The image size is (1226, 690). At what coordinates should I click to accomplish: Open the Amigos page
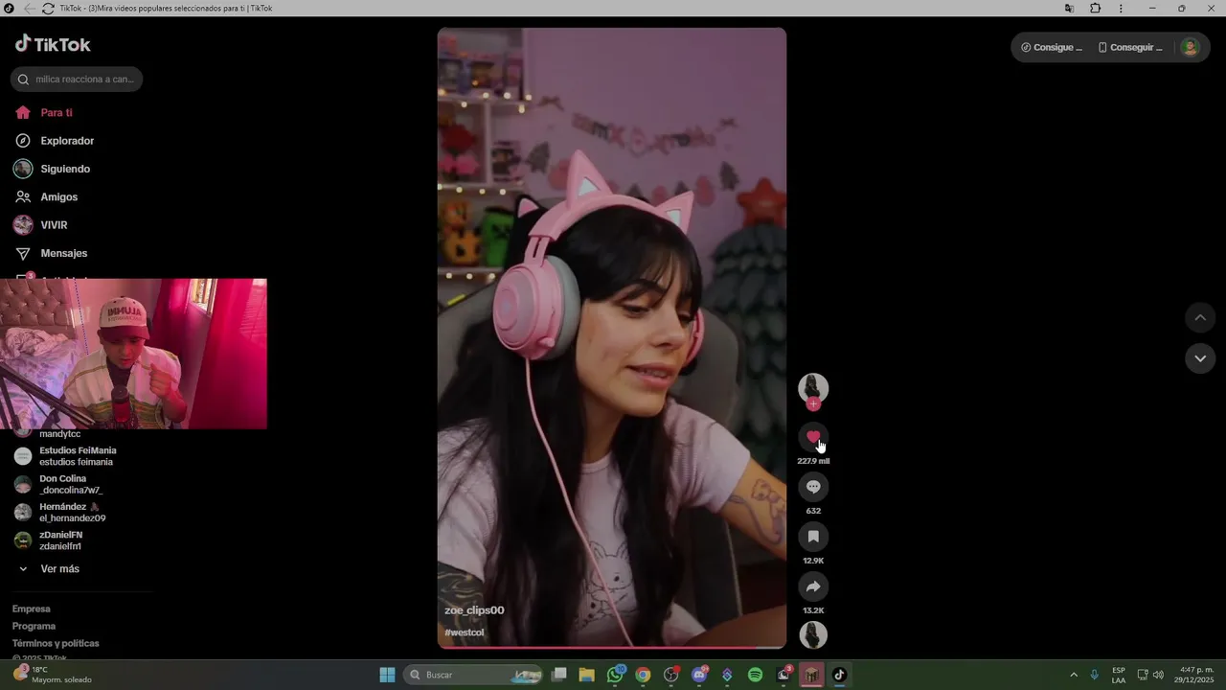point(58,196)
